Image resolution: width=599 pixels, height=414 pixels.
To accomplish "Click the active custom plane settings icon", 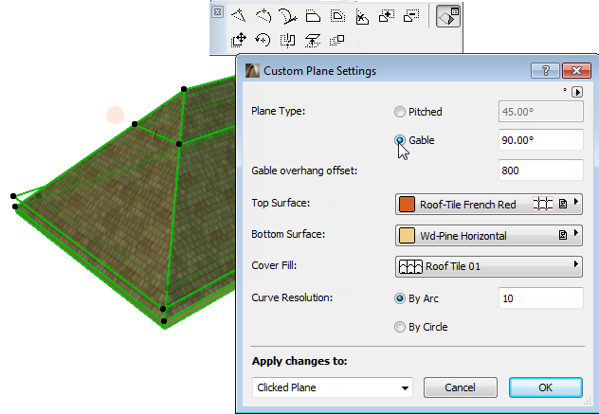I will 447,16.
